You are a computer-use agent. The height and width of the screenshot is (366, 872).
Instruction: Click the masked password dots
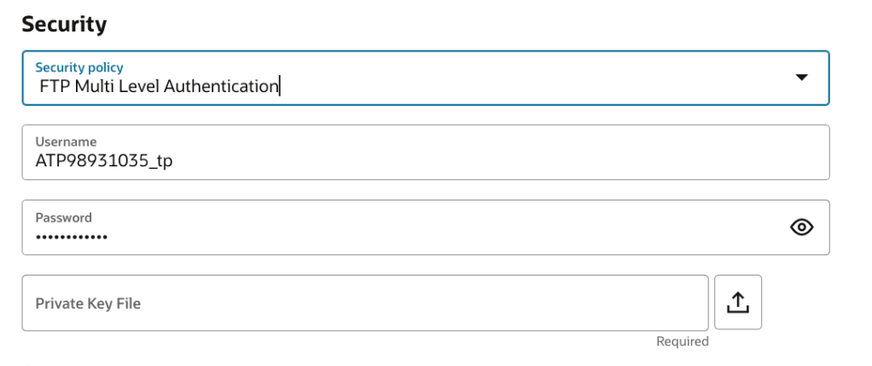click(72, 237)
